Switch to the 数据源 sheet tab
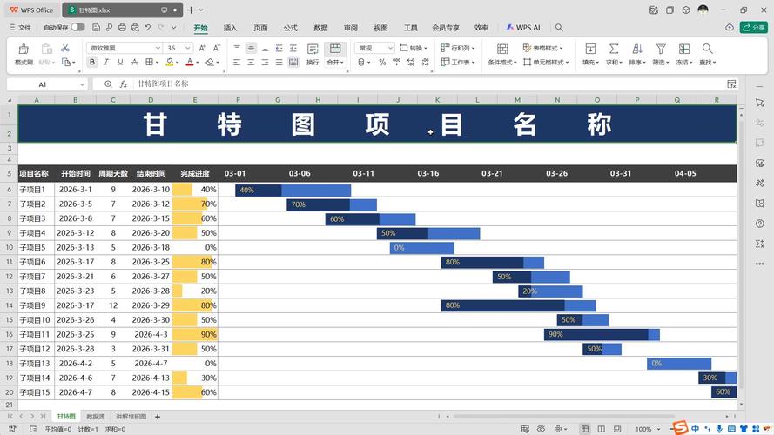Viewport: 774px width, 435px height. 96,417
